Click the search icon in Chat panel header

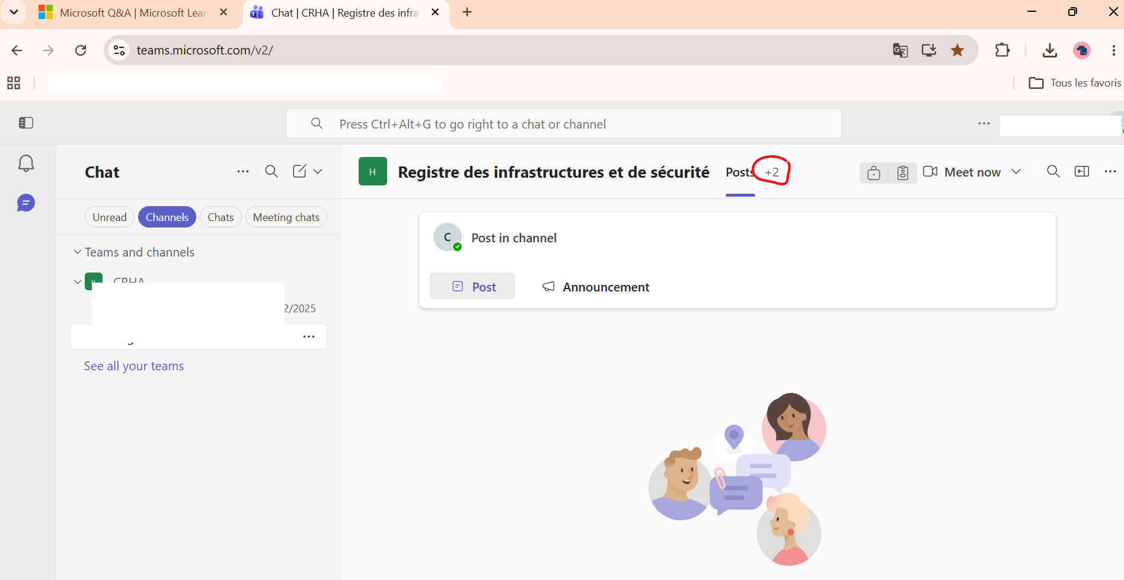(x=272, y=171)
